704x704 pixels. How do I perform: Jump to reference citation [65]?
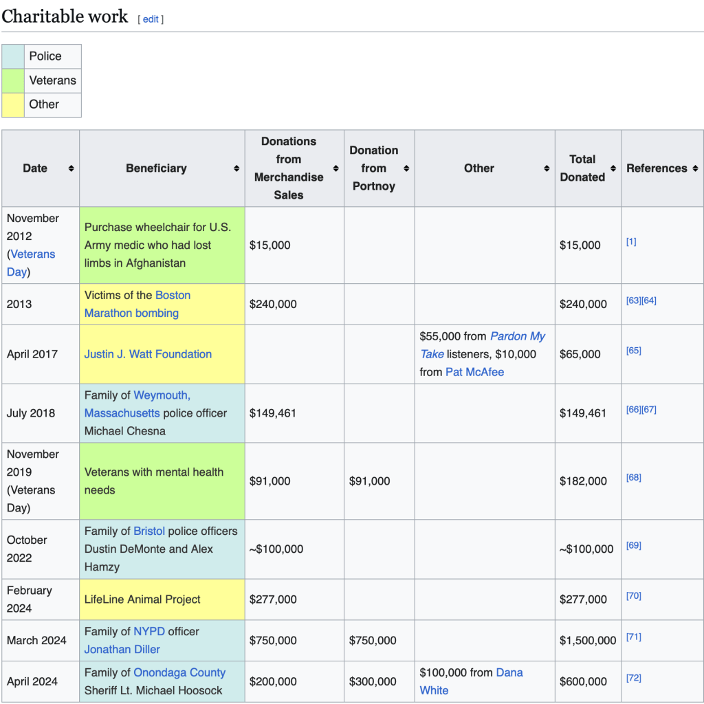[x=633, y=351]
